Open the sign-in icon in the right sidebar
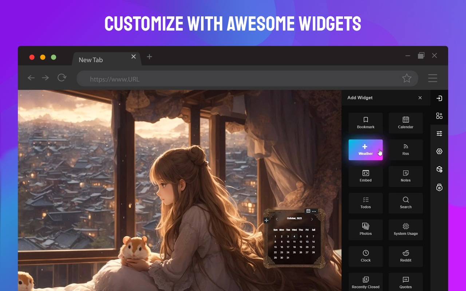This screenshot has height=291, width=466. (x=439, y=98)
